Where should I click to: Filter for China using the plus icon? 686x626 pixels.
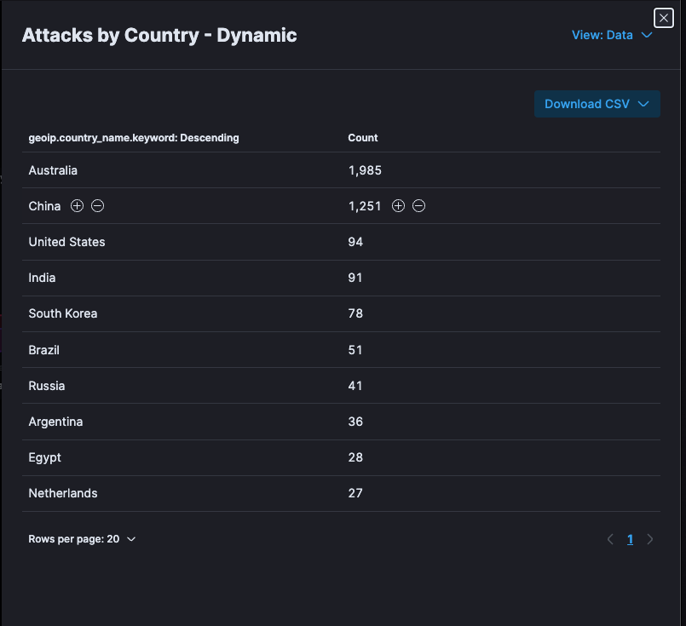pos(77,205)
